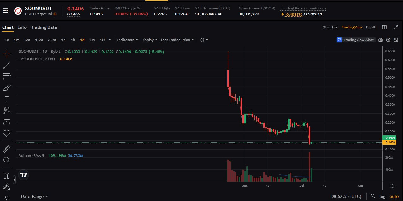The image size is (403, 201).
Task: Click the USDT Perpetual info icon
Action: click(55, 14)
